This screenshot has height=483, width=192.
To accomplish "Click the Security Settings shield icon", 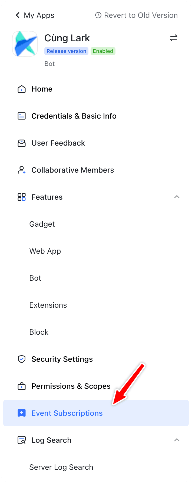I will click(21, 359).
